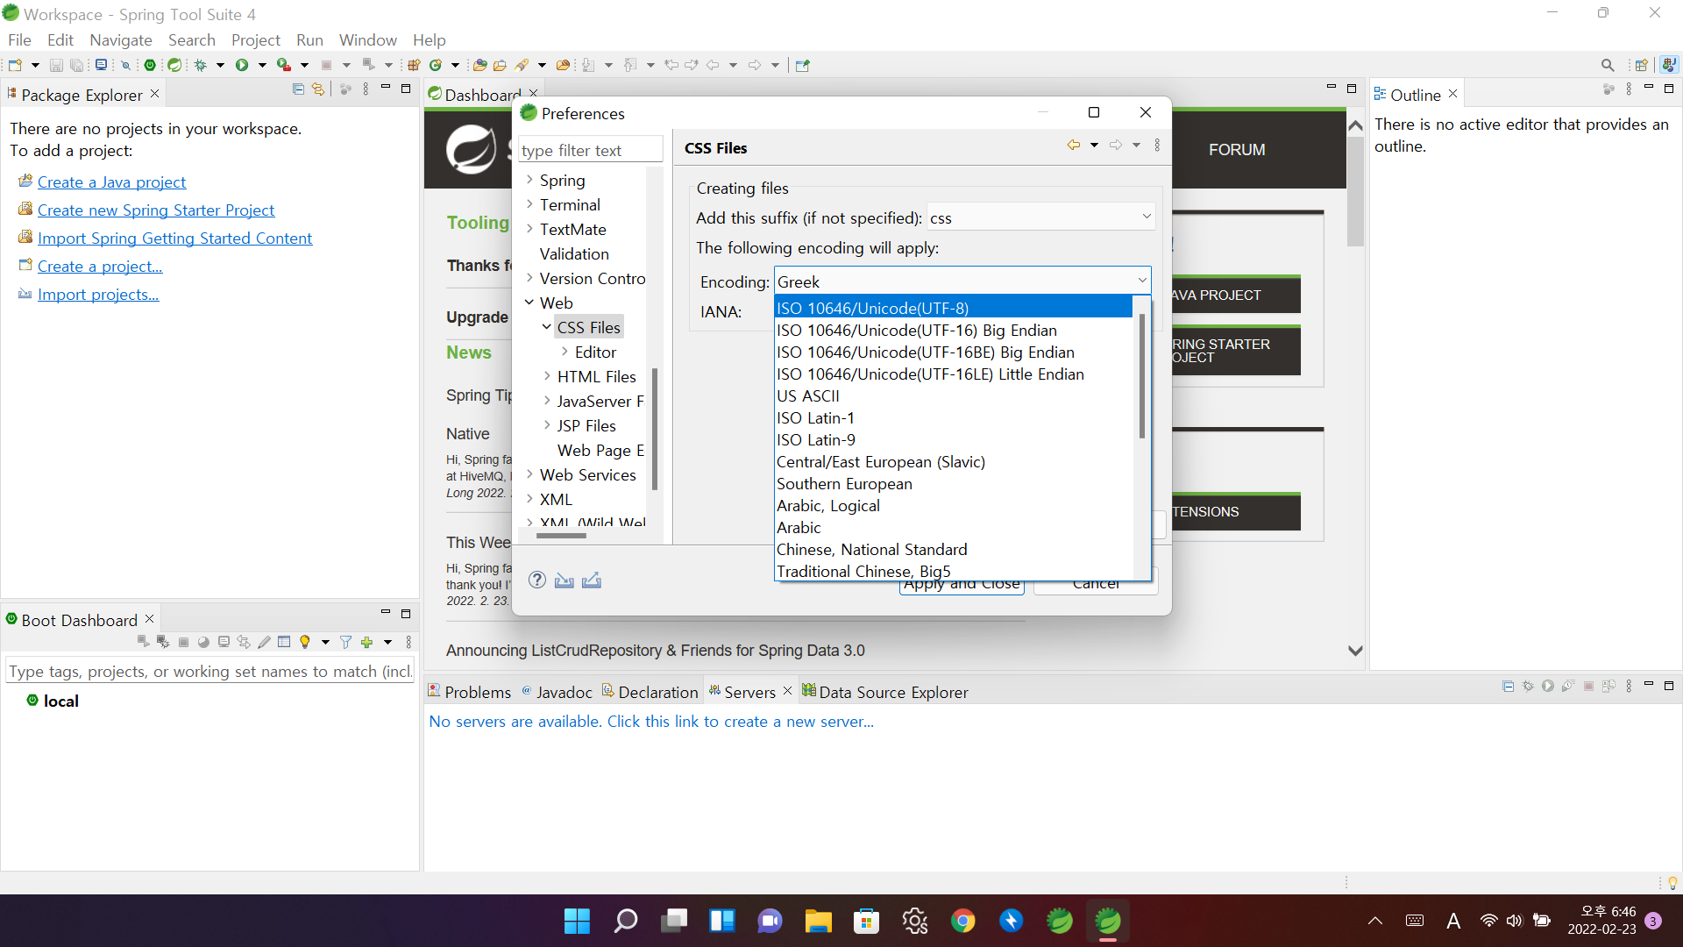Click the Preferences help question mark icon
The image size is (1683, 947).
[x=537, y=580]
